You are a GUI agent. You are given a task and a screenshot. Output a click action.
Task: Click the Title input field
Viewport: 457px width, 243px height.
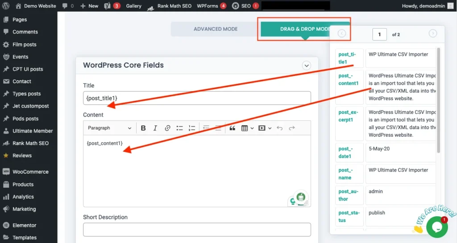[197, 98]
